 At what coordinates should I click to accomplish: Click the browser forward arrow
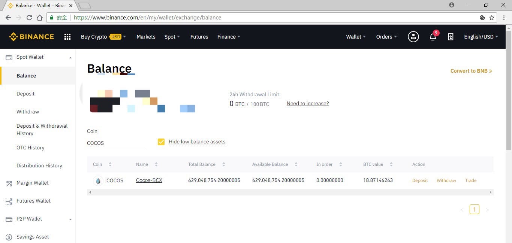pyautogui.click(x=19, y=18)
